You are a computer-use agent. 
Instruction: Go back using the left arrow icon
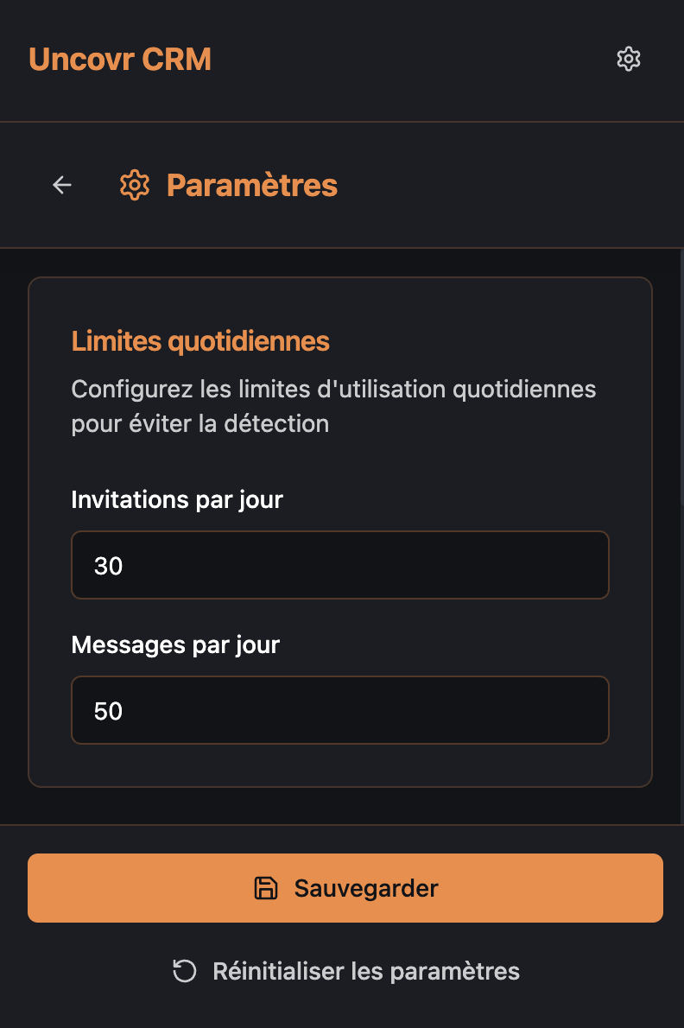pos(62,185)
